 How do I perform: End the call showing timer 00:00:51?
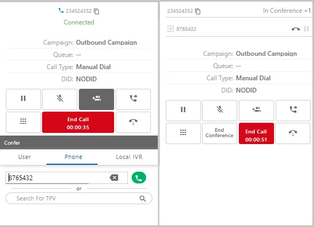coord(256,133)
